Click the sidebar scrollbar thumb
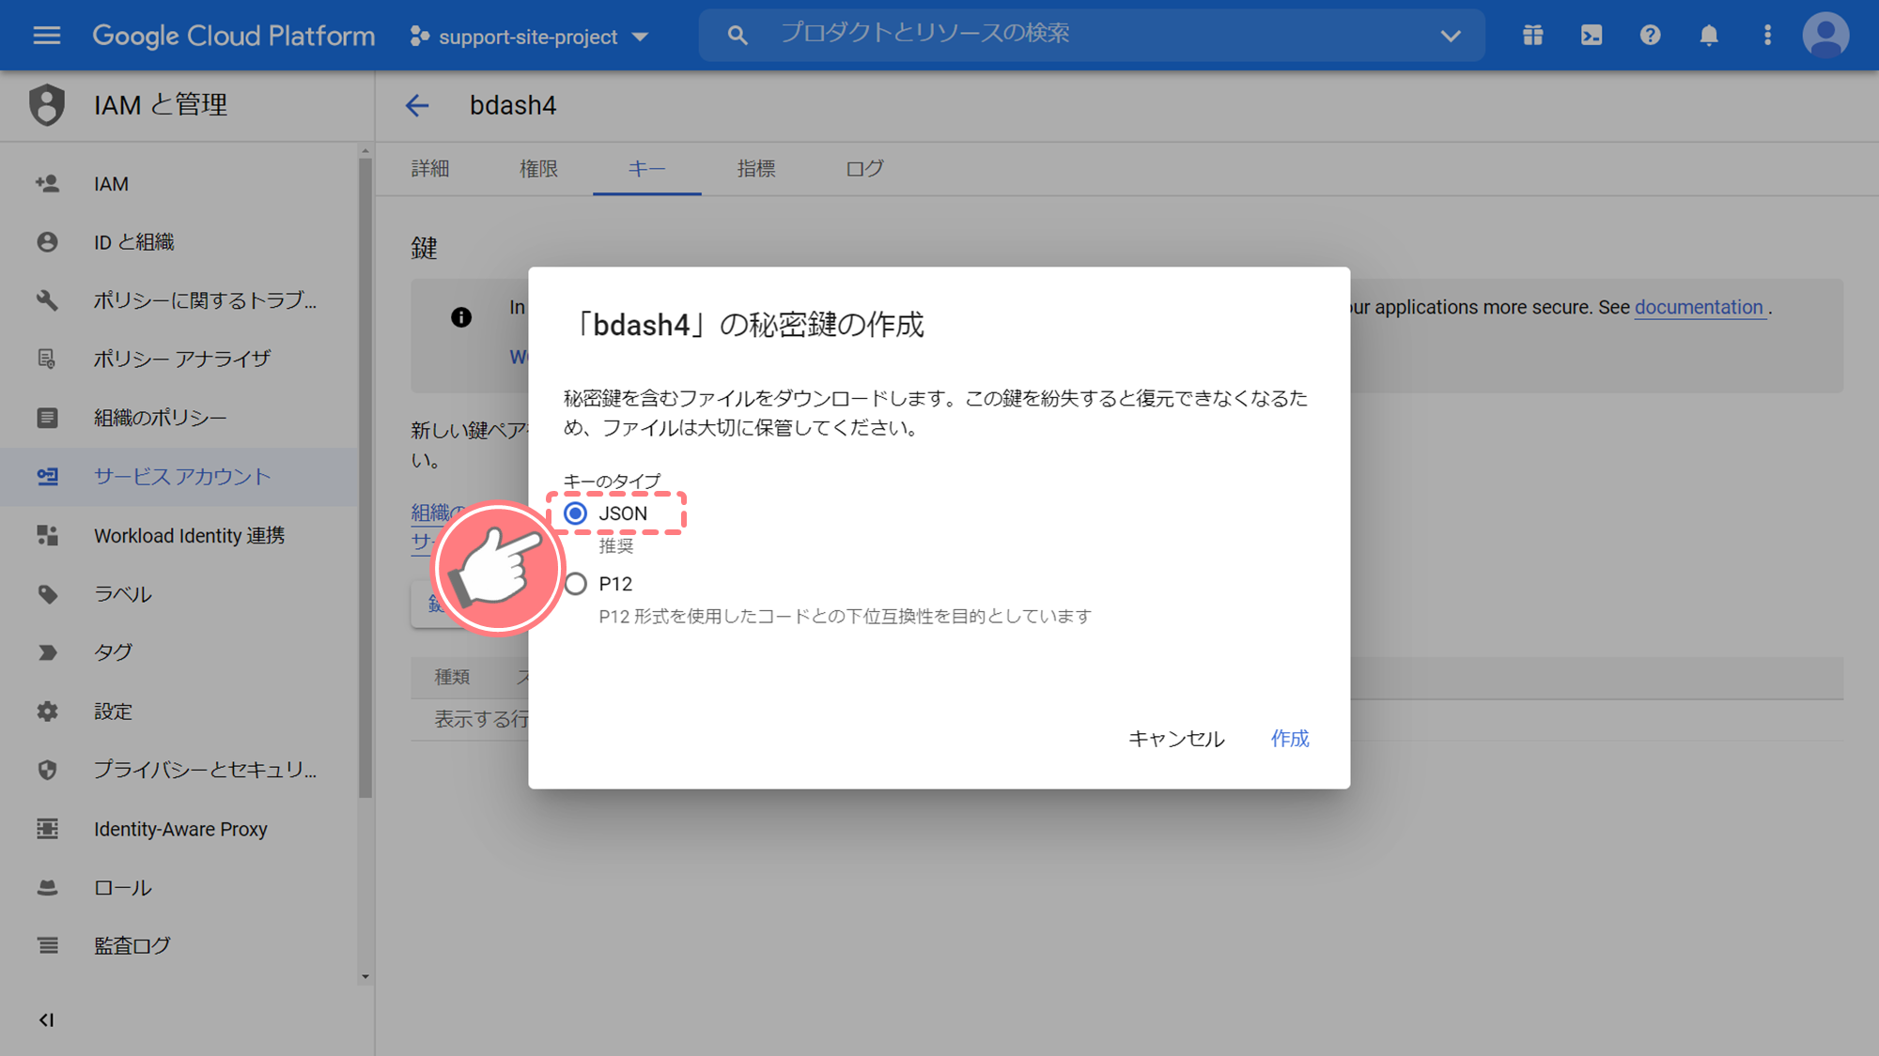1879x1056 pixels. (x=365, y=479)
